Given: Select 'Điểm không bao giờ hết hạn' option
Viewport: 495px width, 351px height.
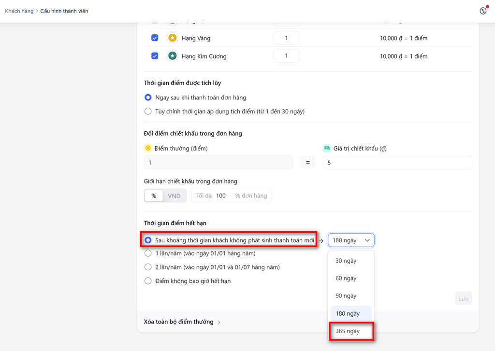Looking at the screenshot, I should (148, 281).
